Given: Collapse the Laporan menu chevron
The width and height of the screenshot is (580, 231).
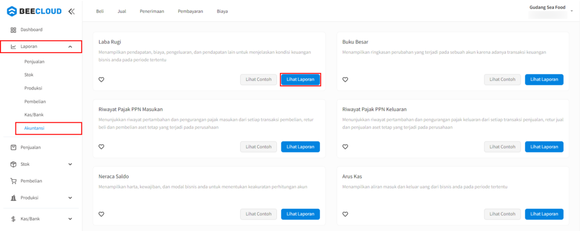Looking at the screenshot, I should 70,47.
